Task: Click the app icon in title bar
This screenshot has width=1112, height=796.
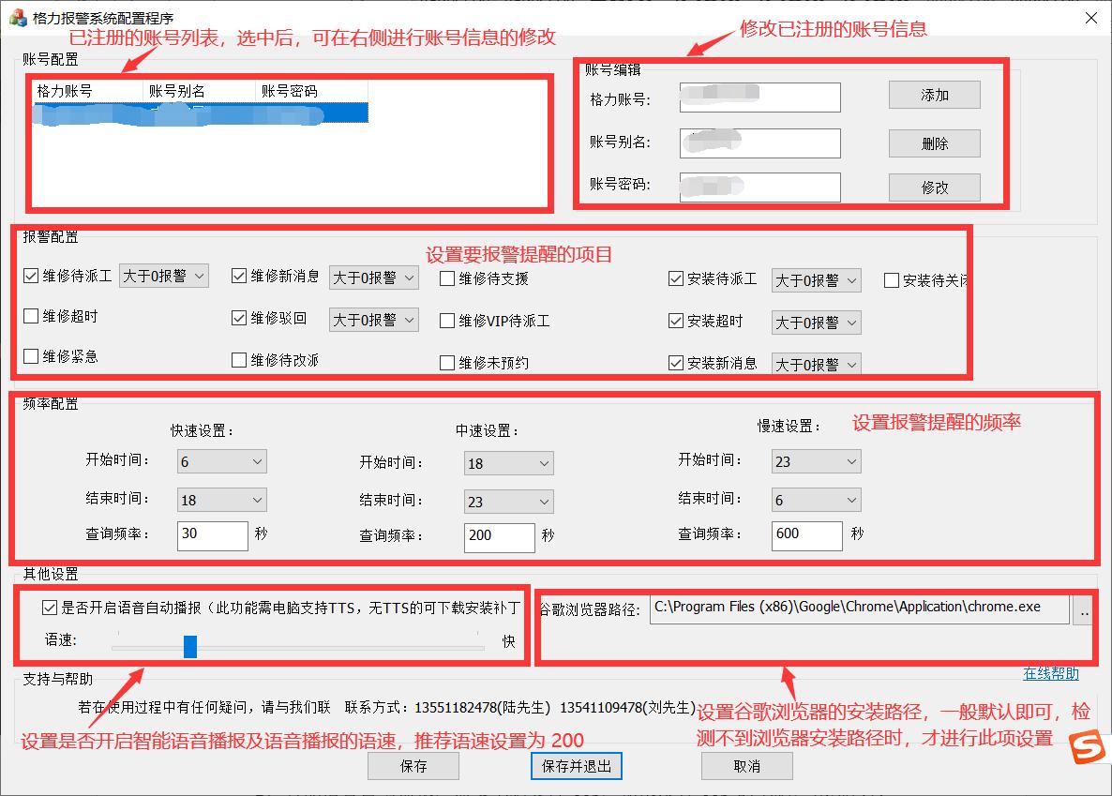Action: coord(16,18)
